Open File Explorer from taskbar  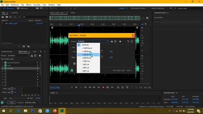point(25,111)
